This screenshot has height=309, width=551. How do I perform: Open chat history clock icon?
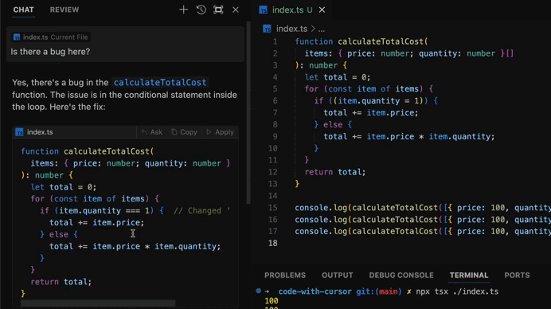(x=201, y=10)
